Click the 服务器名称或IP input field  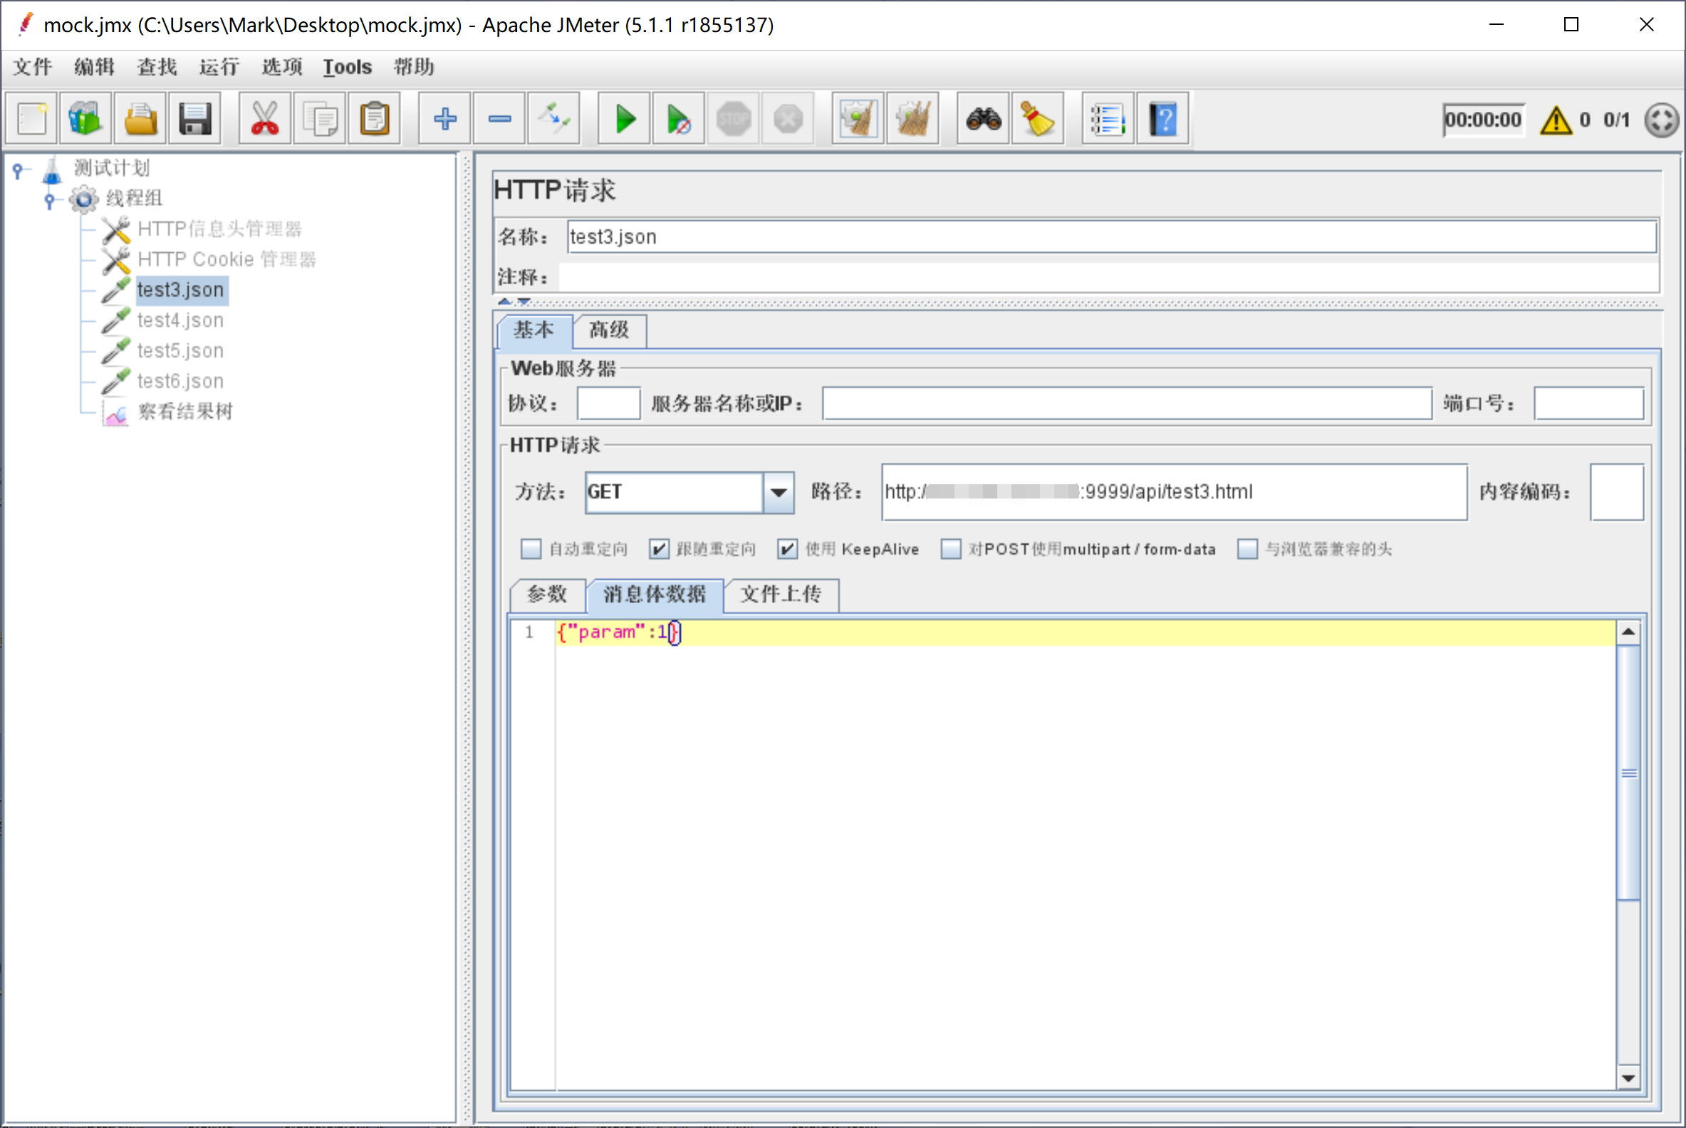coord(1127,404)
